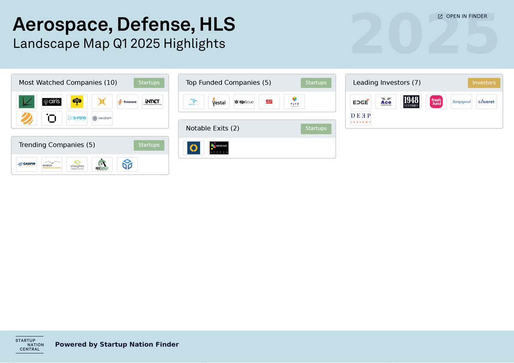Open the EDGE investor logo

[361, 102]
